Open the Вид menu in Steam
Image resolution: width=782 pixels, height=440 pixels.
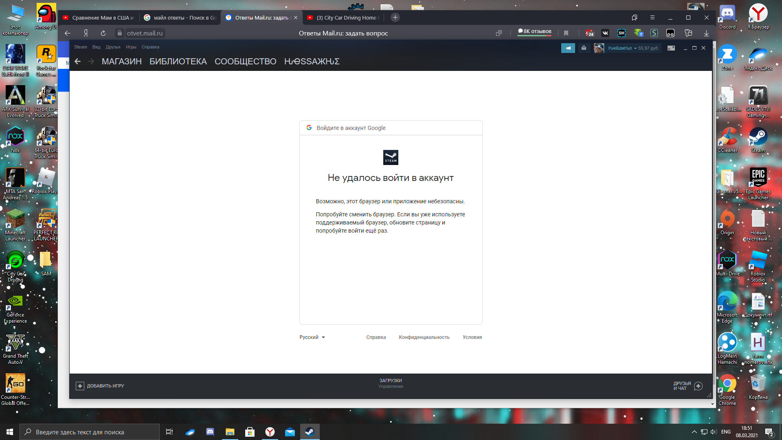point(96,47)
